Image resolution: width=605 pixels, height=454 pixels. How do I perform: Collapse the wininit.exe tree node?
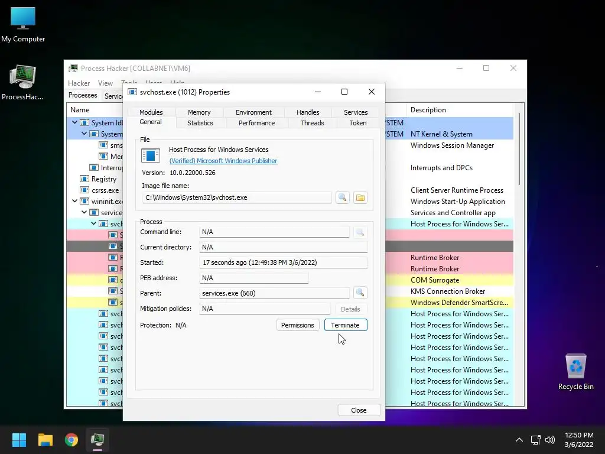pyautogui.click(x=74, y=201)
